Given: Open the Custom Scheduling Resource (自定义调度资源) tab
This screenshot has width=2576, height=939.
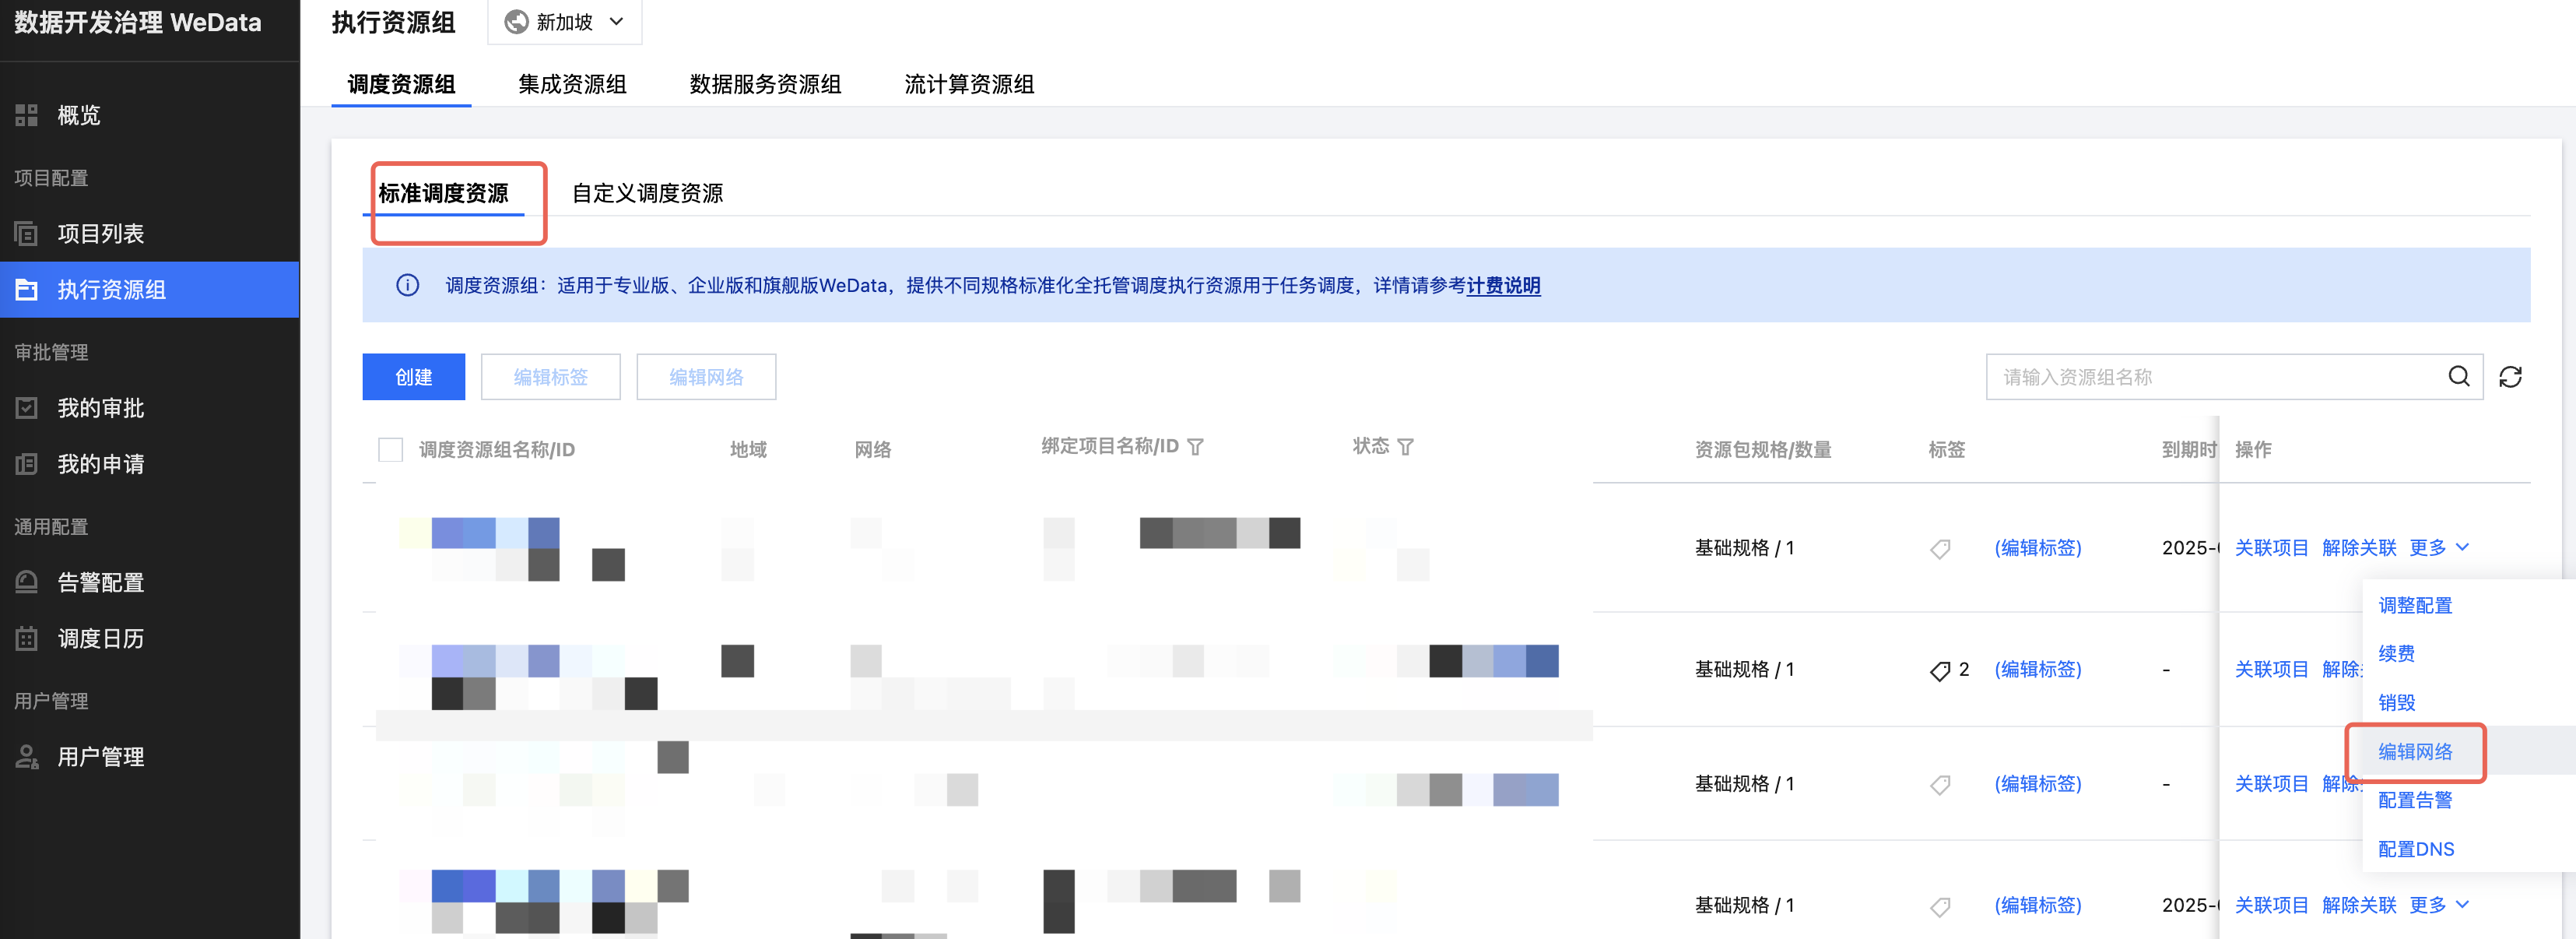Looking at the screenshot, I should [x=647, y=193].
